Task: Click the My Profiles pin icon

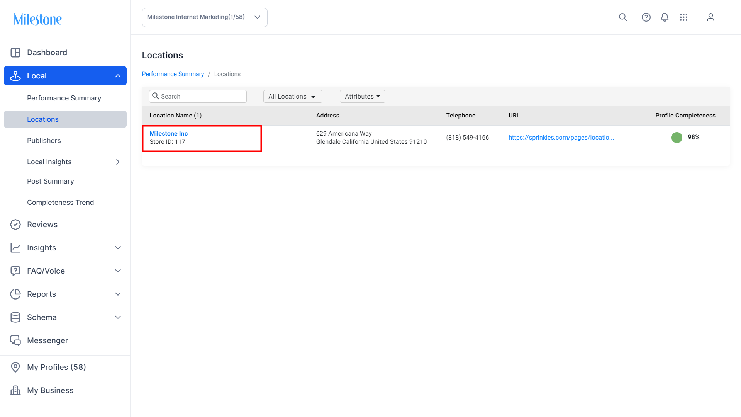Action: click(x=15, y=367)
